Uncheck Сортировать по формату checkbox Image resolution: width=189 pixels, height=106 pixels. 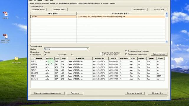point(126,54)
